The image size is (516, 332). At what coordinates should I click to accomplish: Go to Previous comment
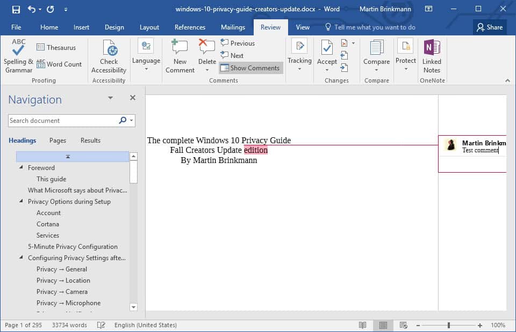click(238, 43)
